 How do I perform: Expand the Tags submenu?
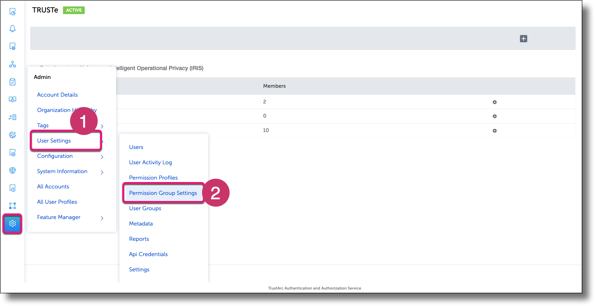tap(43, 125)
